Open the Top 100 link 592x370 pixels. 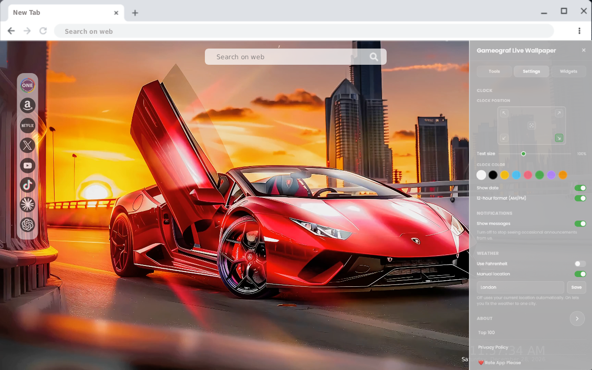pos(487,333)
